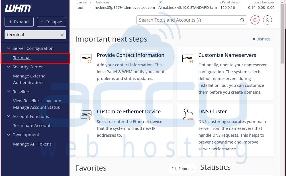Image resolution: width=286 pixels, height=176 pixels.
Task: Click the hostname hvdens05p92794.demovpstest.com
Action: [125, 8]
